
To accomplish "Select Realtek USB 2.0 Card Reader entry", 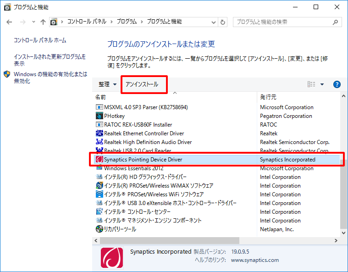I will tap(138, 150).
